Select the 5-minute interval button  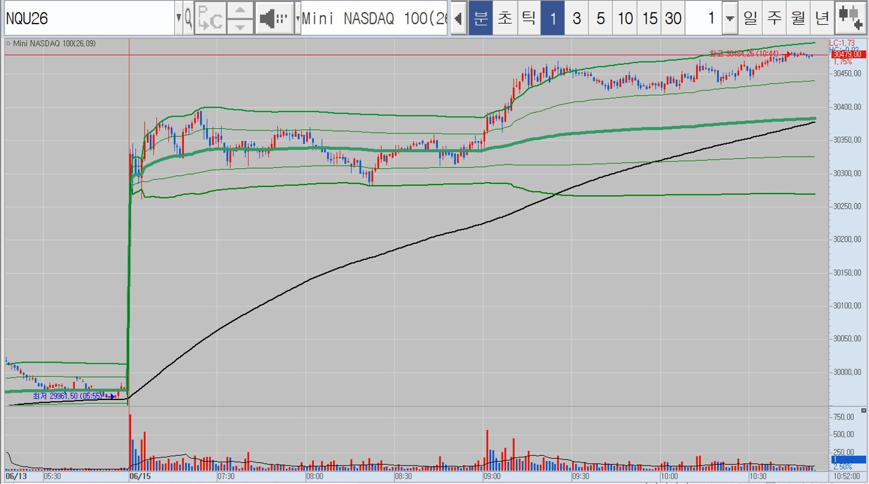point(601,18)
